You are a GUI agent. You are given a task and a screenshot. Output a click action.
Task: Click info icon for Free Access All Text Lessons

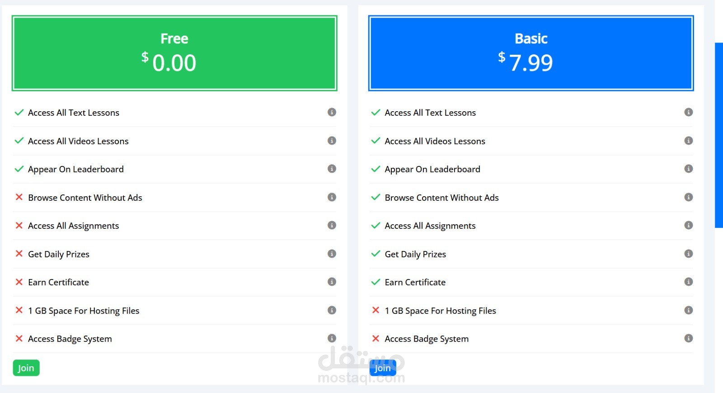[x=332, y=112]
